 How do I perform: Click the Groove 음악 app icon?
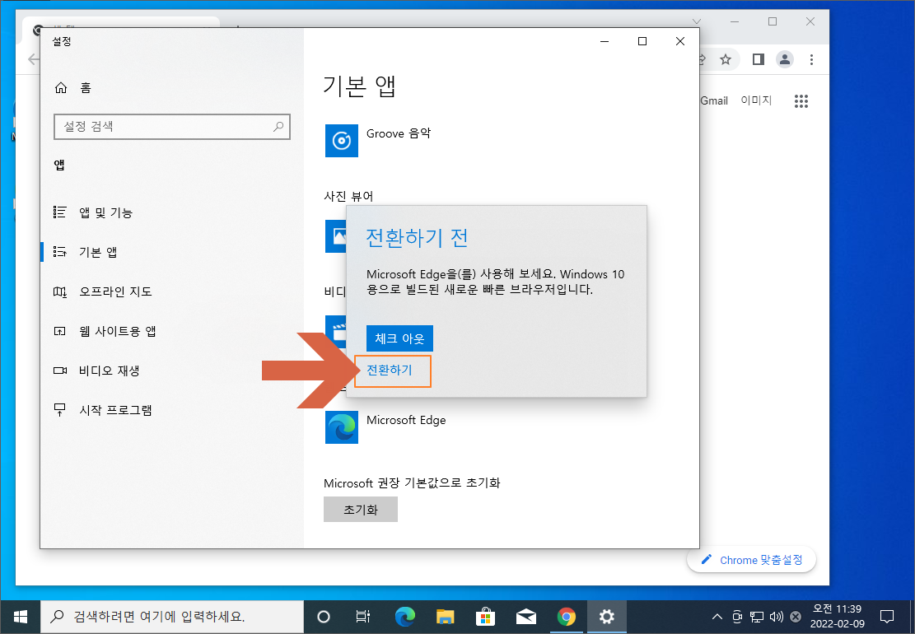341,141
